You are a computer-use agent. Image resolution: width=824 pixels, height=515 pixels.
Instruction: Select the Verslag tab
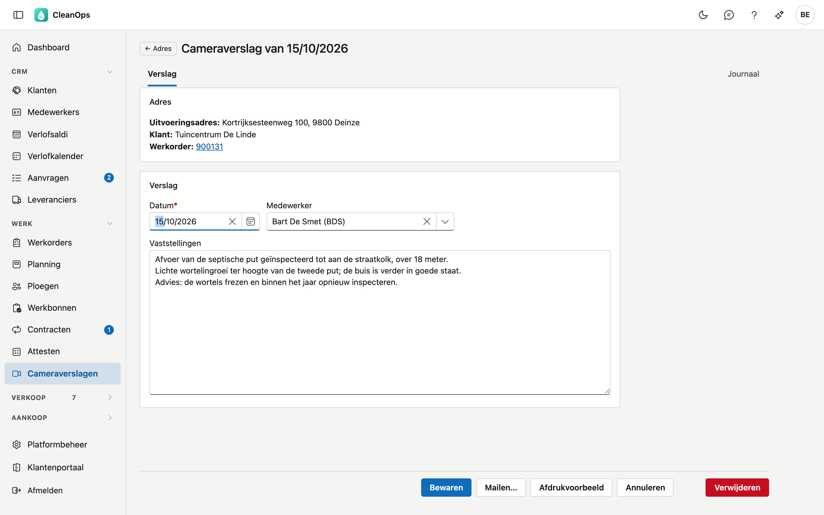(x=162, y=74)
